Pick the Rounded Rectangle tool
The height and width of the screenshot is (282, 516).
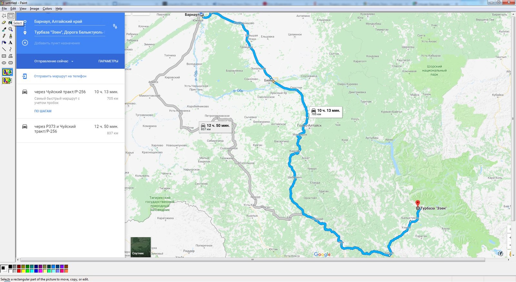click(x=11, y=63)
